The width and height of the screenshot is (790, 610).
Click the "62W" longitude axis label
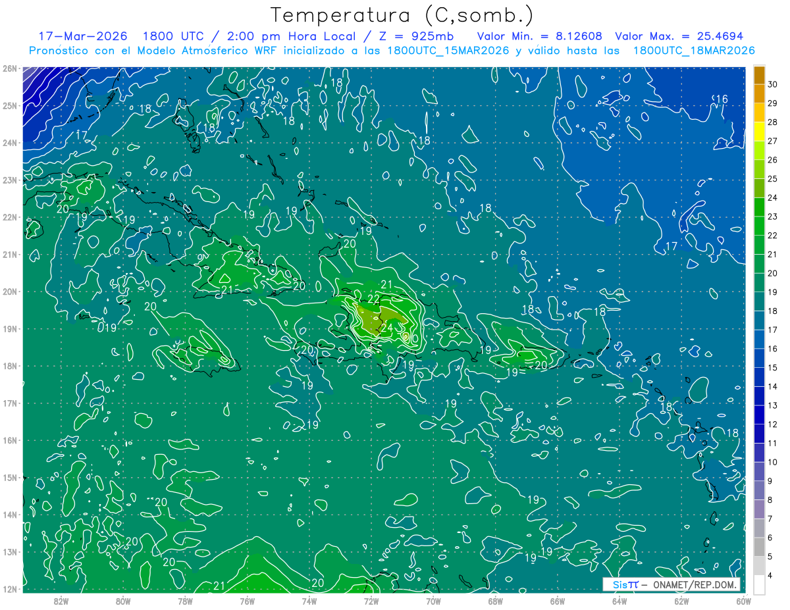681,601
